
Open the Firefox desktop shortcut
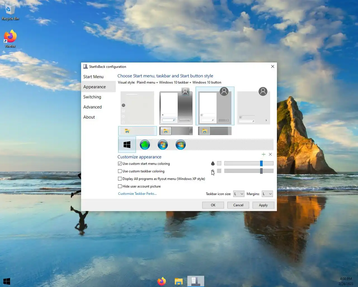pyautogui.click(x=10, y=39)
